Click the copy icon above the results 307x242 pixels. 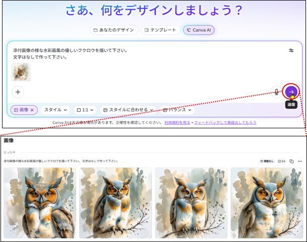[291, 161]
